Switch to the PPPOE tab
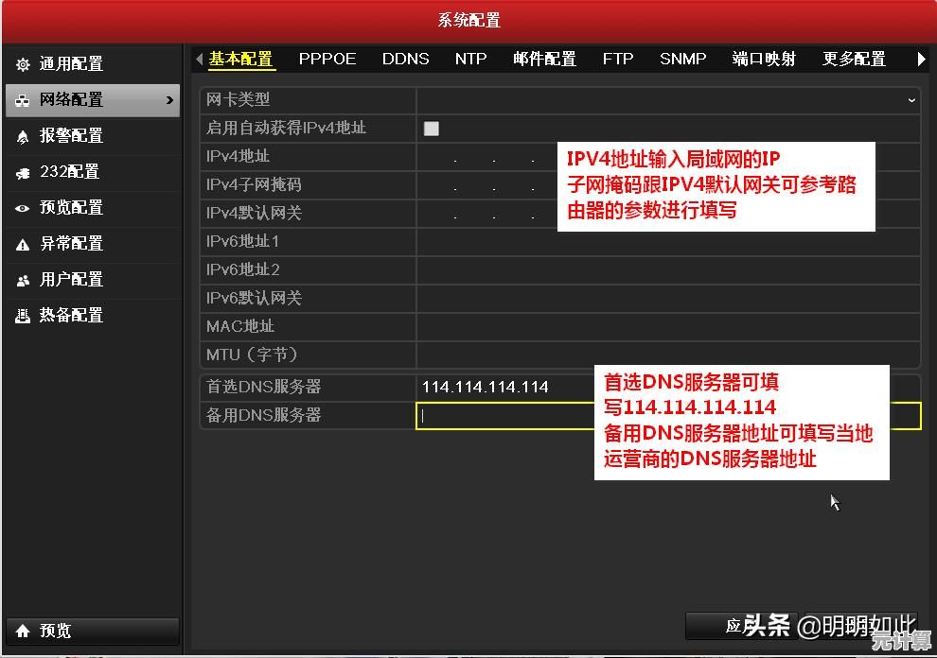The image size is (937, 658). 327,59
